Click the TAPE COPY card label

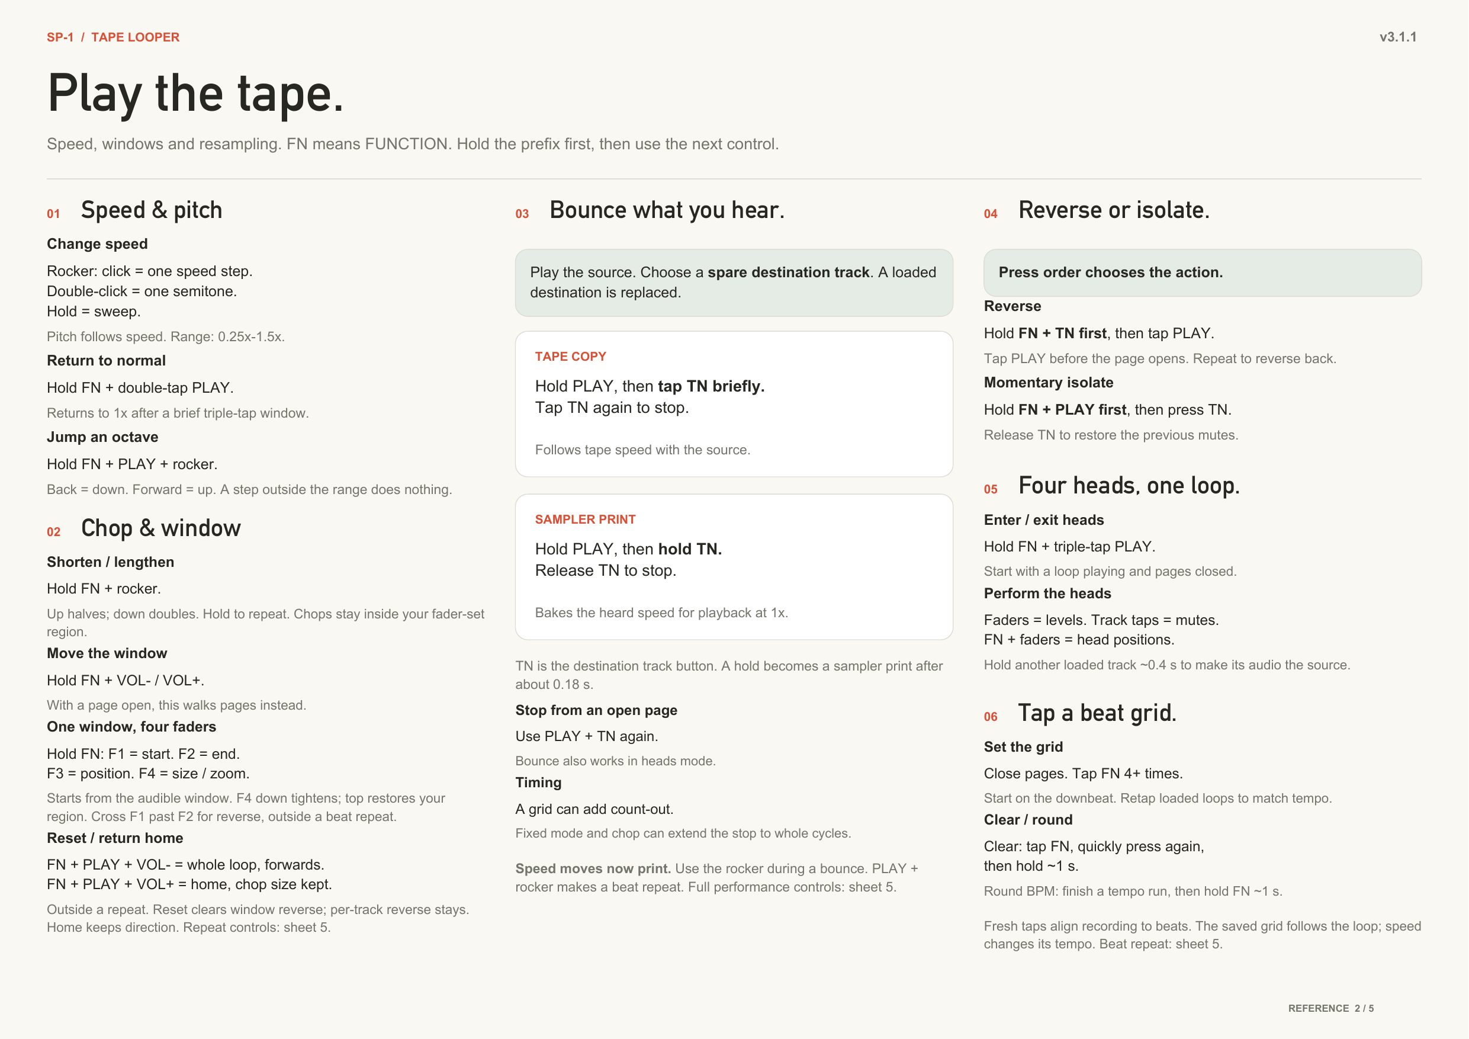tap(571, 357)
